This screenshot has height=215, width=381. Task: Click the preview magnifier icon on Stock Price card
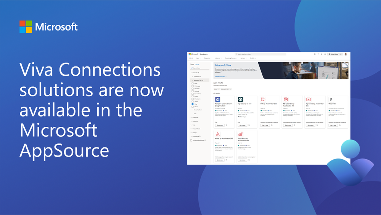point(249,160)
